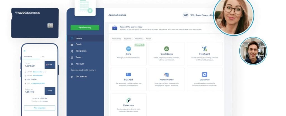Click the QuickBooks card title text
Image resolution: width=286 pixels, height=116 pixels.
(x=166, y=54)
